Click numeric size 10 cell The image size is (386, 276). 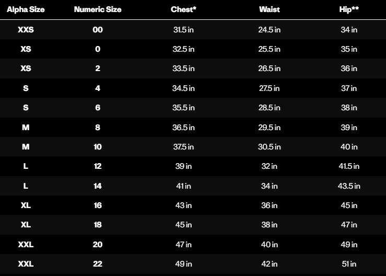(98, 147)
